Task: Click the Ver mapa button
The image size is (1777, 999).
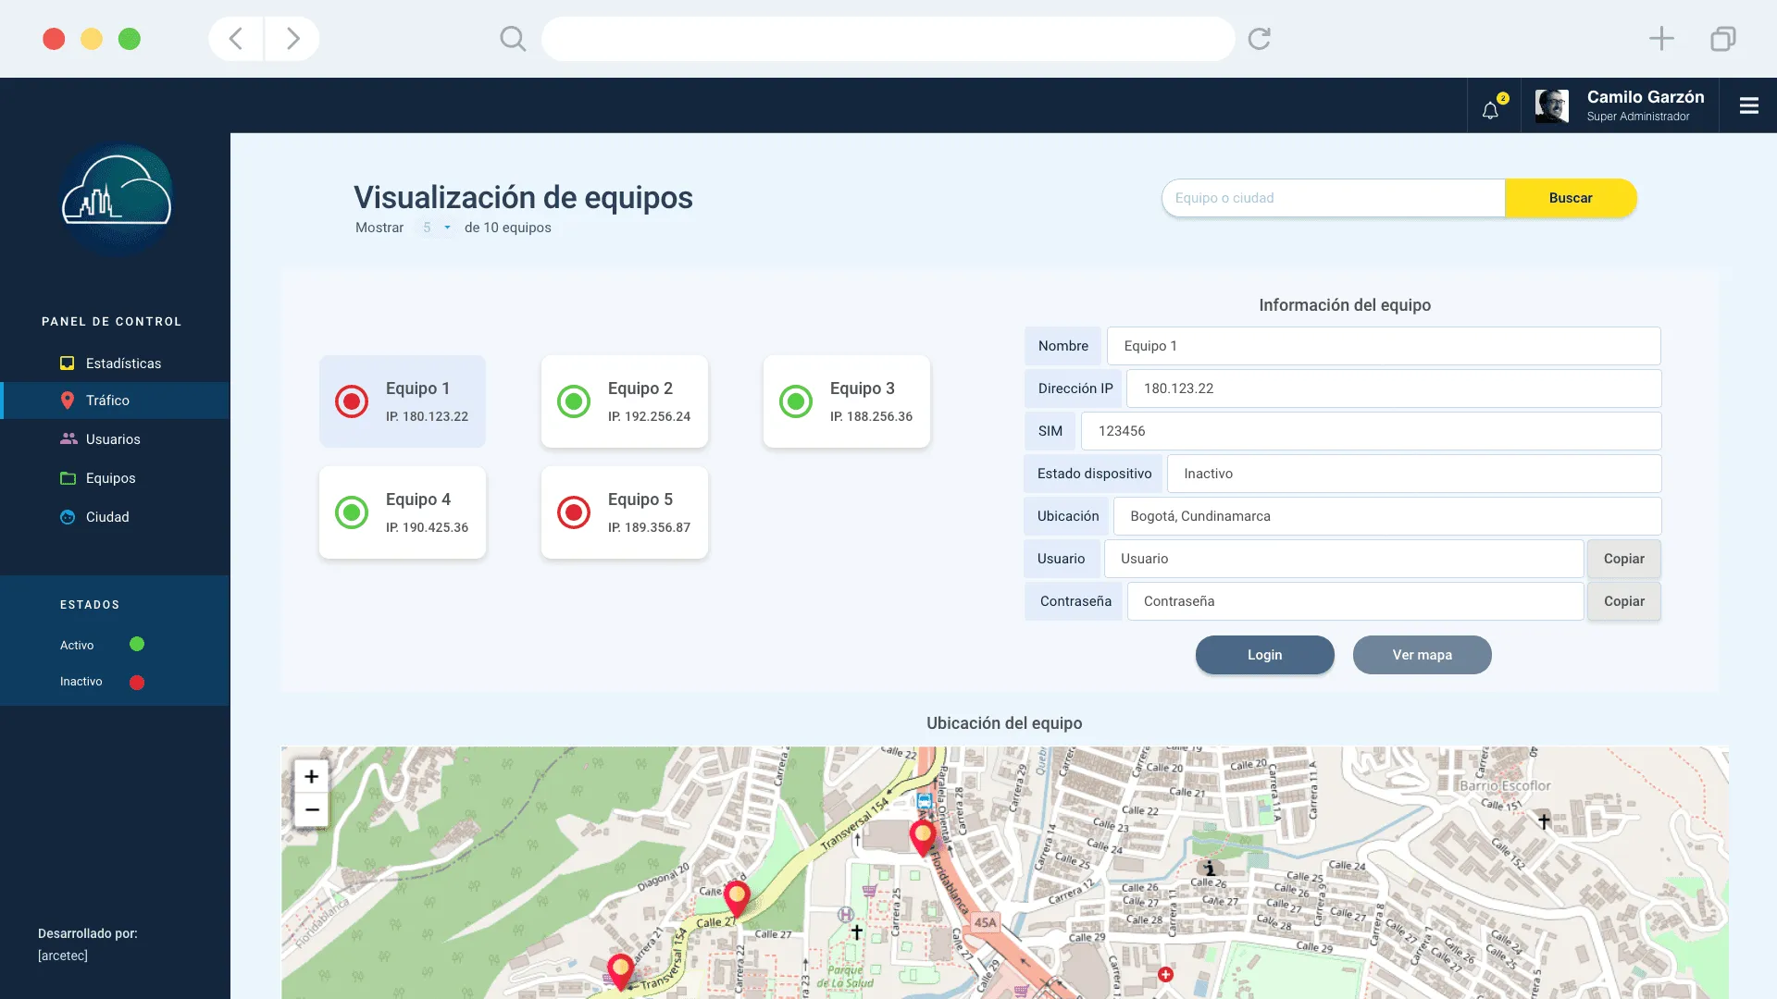Action: point(1422,655)
